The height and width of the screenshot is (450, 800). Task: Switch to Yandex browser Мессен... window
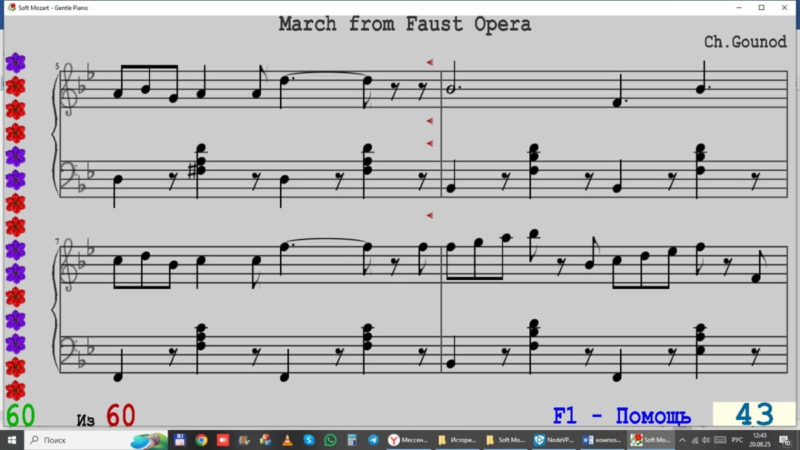[409, 440]
